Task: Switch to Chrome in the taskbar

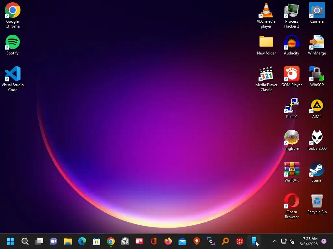Action: pos(111,241)
